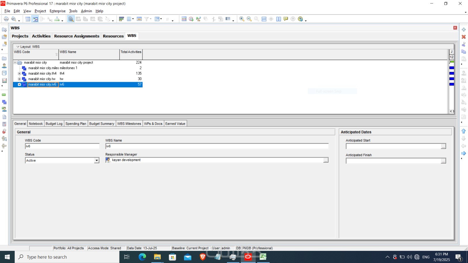Expand the marabit misr city.th4 node
Screen dimensions: 468x263
[x=19, y=74]
